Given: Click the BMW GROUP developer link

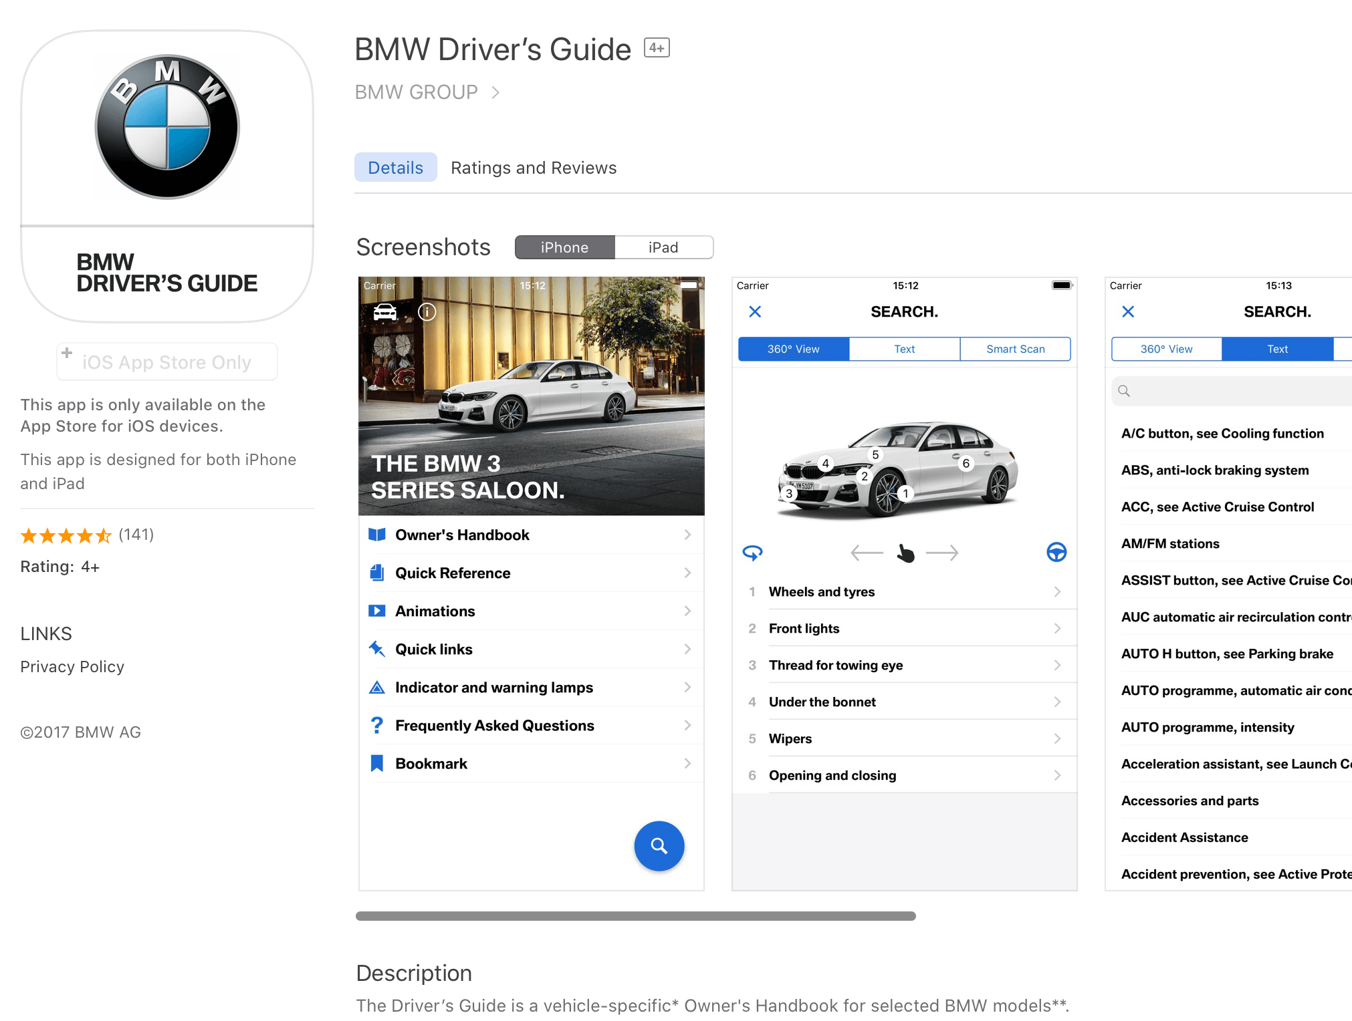Looking at the screenshot, I should [x=416, y=92].
